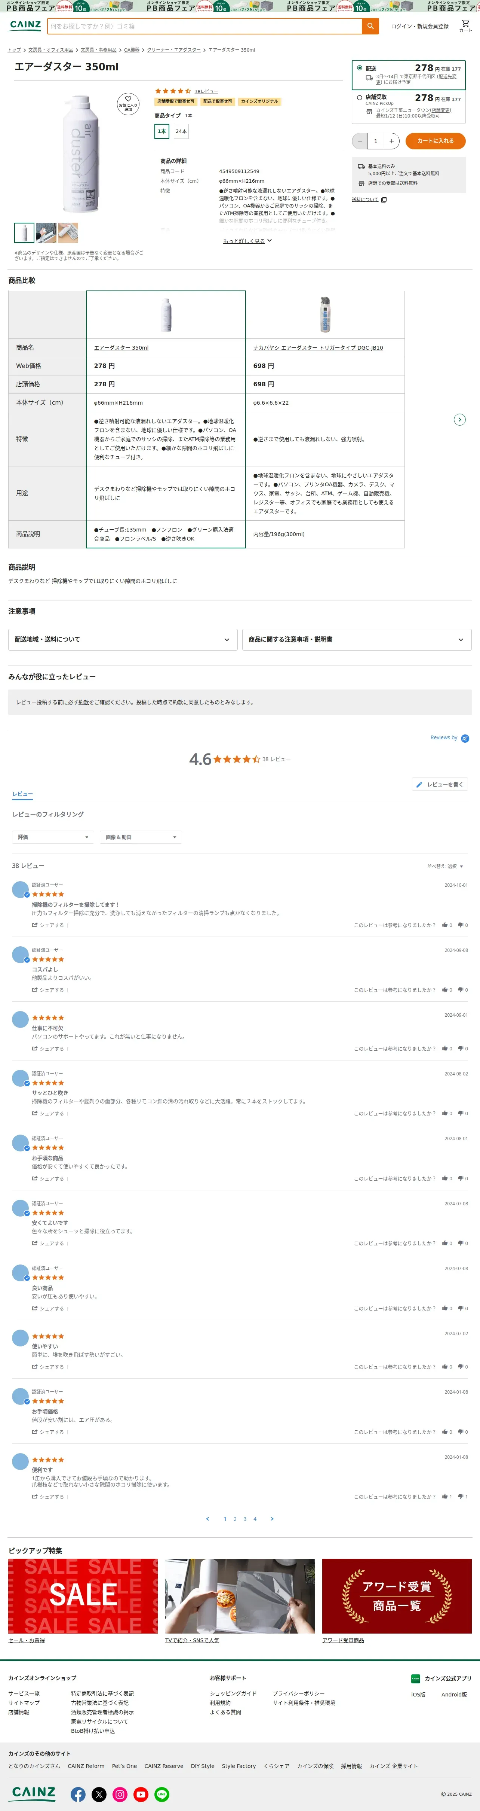The image size is (480, 1811).
Task: Expand 配送地域・送料について section
Action: 123,640
